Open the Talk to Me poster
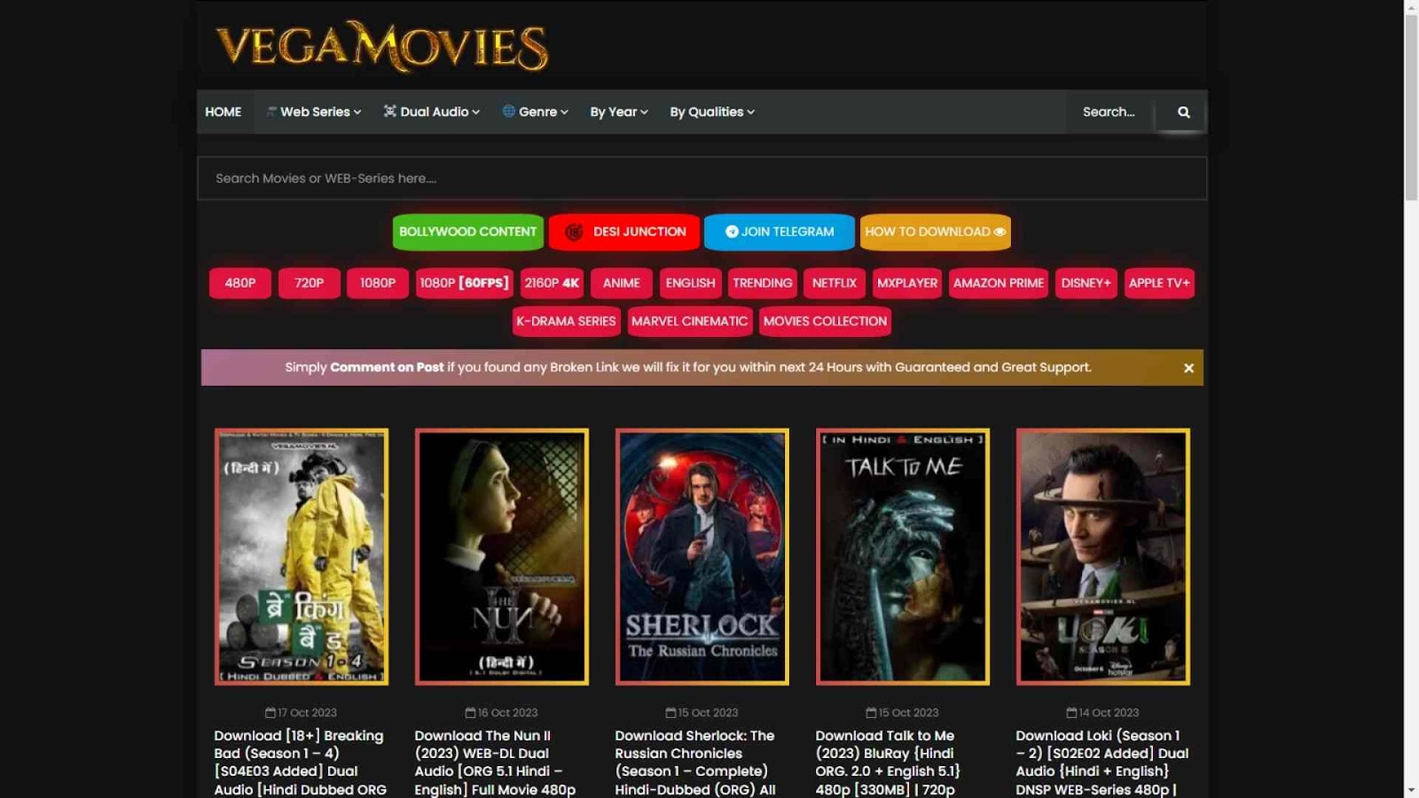1419x798 pixels. pyautogui.click(x=903, y=557)
